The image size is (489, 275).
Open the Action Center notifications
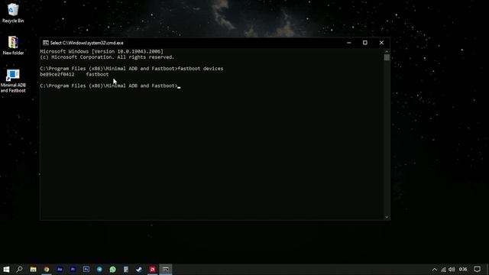click(477, 270)
